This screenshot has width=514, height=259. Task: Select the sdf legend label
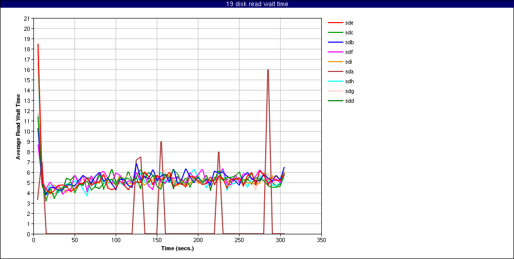(349, 52)
